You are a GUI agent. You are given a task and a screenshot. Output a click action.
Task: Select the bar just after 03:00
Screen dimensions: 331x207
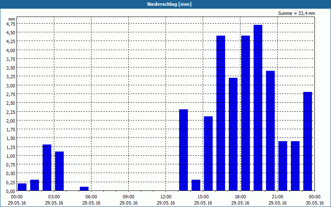[x=59, y=171]
